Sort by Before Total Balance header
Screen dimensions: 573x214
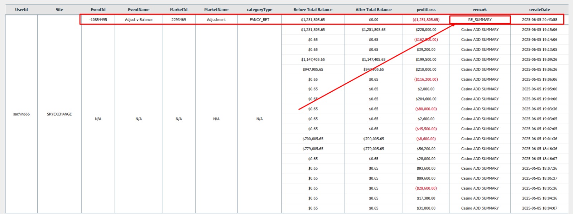point(313,10)
